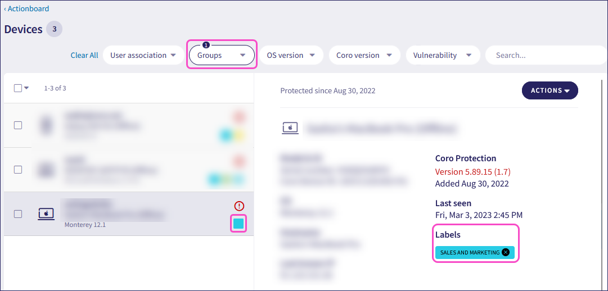Expand the User association filter
Screen dimensions: 608x291
(143, 55)
